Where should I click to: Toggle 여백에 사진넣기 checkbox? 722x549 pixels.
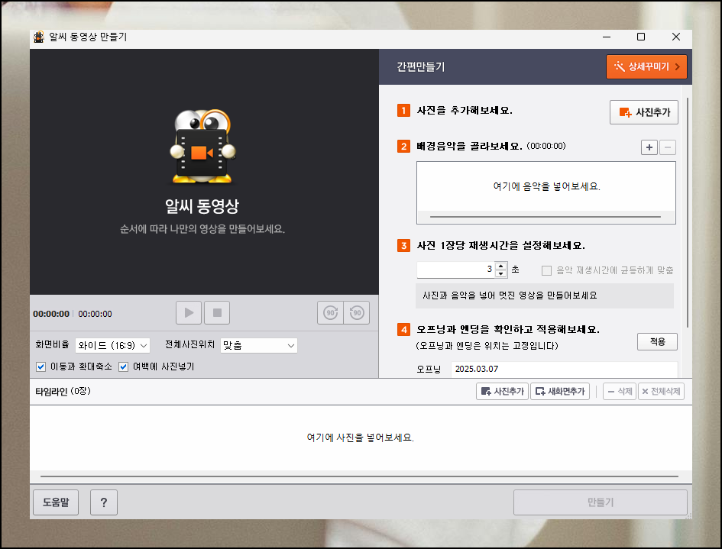(x=124, y=367)
